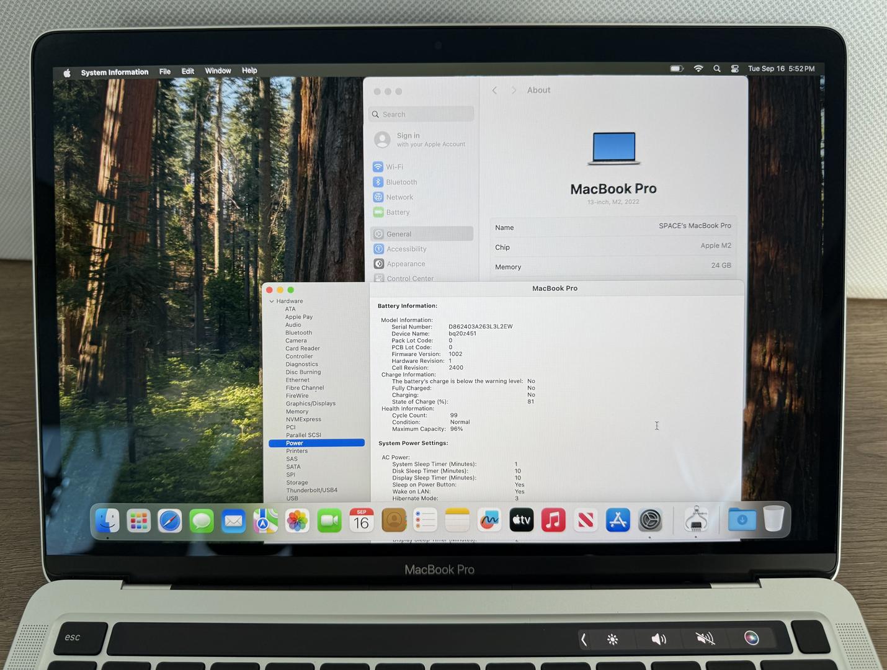
Task: Open Finder from the Dock
Action: [107, 520]
